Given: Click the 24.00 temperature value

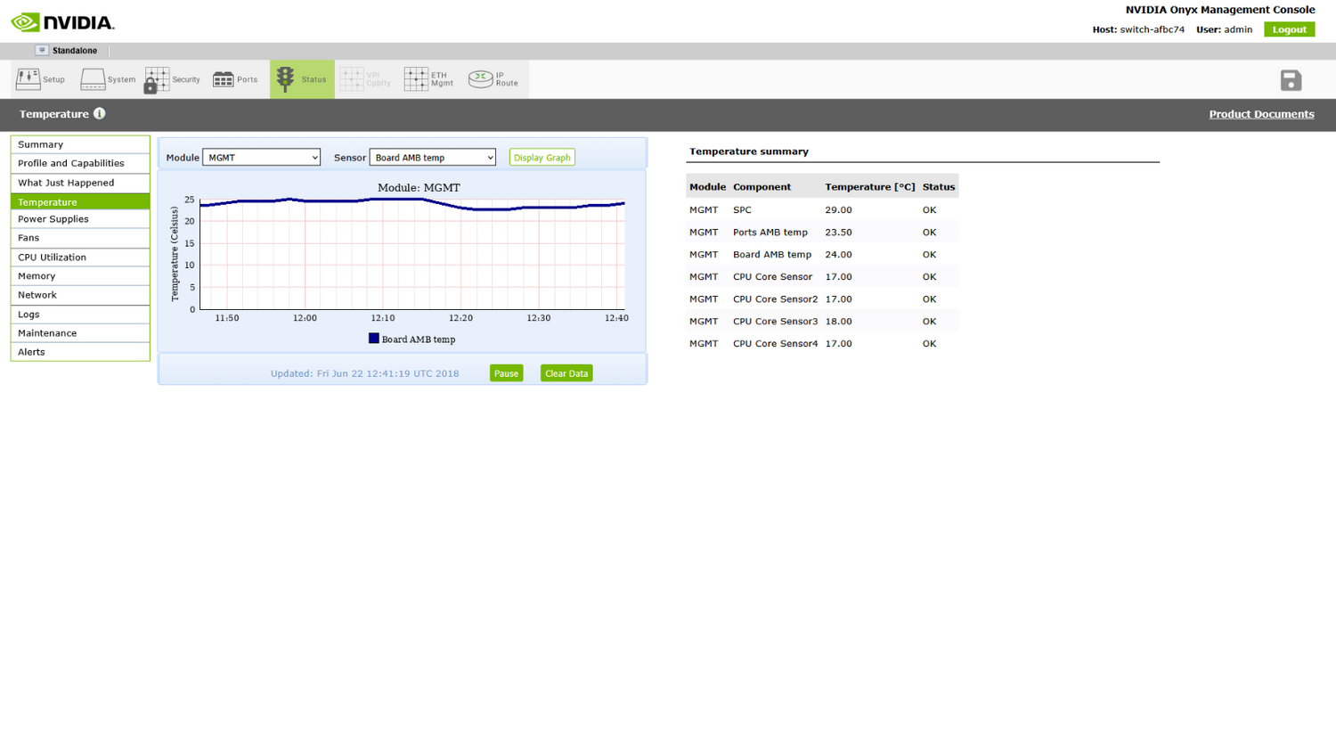Looking at the screenshot, I should [838, 255].
